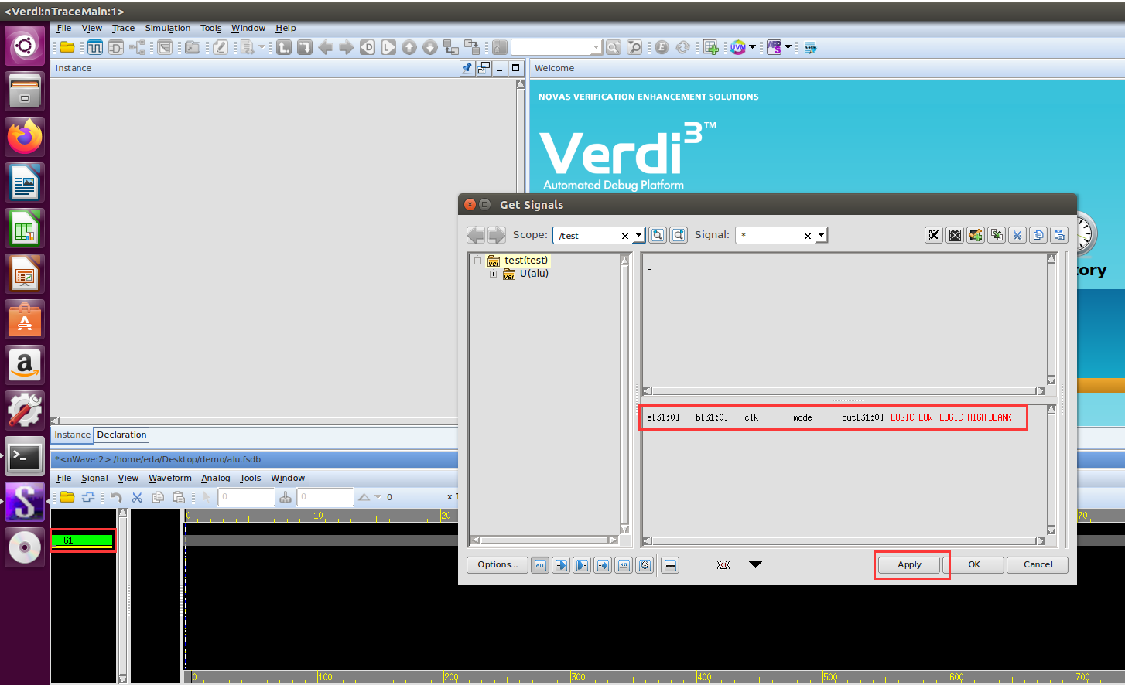Open the waveform viewer icon in the toolbar

94,46
